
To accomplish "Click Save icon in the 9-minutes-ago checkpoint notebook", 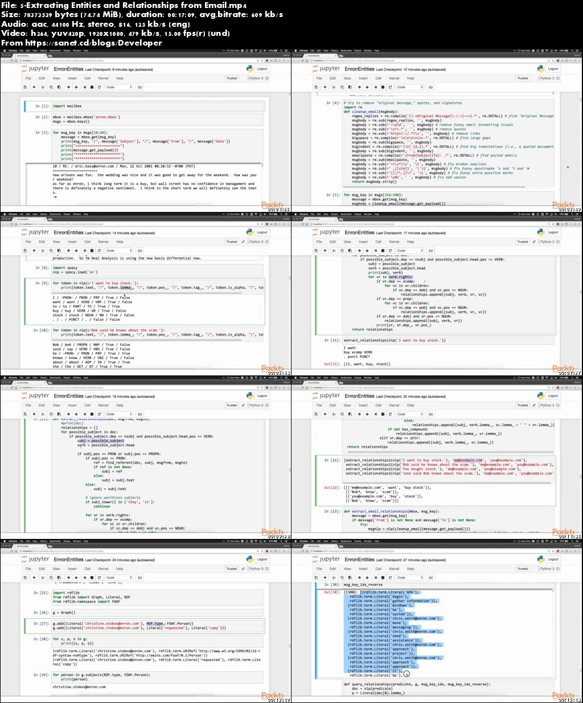I will click(25, 87).
